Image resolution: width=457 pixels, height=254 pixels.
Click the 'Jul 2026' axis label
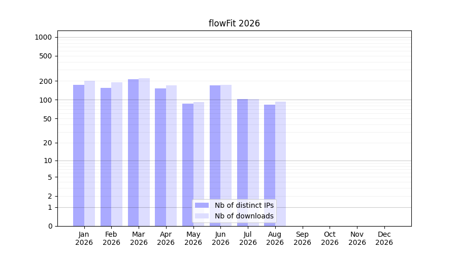(248, 238)
